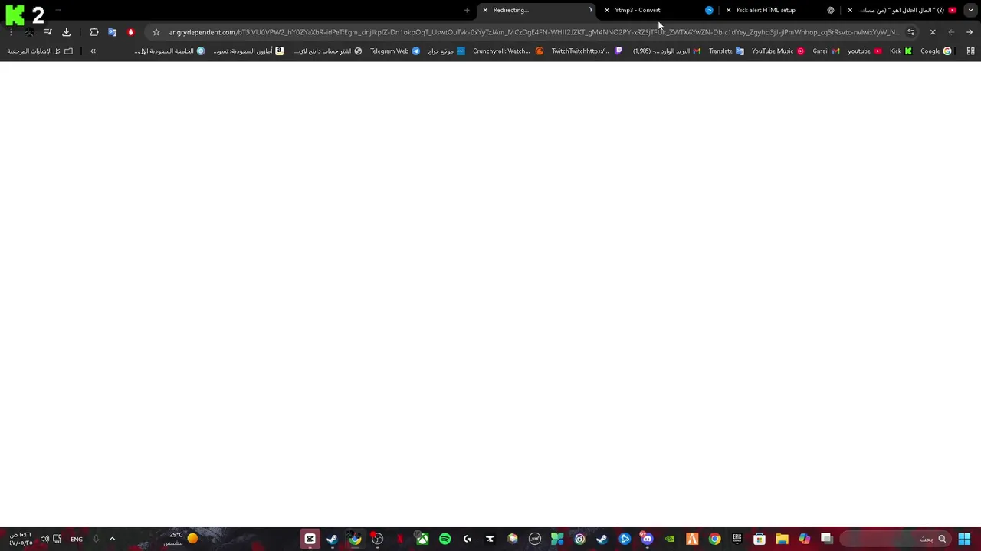
Task: Stop loading the page
Action: coord(933,32)
